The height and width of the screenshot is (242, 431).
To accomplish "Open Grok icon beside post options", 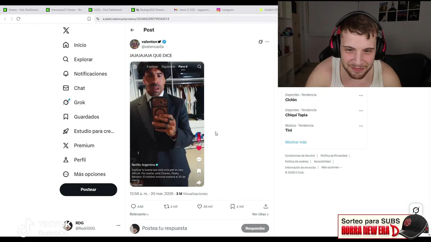I will [x=260, y=42].
